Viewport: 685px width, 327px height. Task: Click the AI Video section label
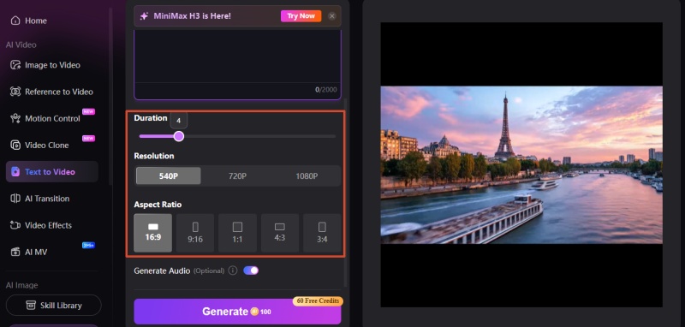[21, 45]
